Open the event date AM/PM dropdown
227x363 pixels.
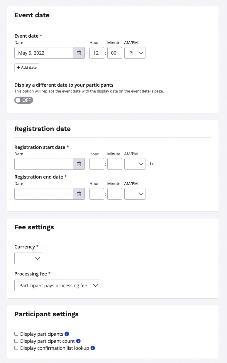135,53
